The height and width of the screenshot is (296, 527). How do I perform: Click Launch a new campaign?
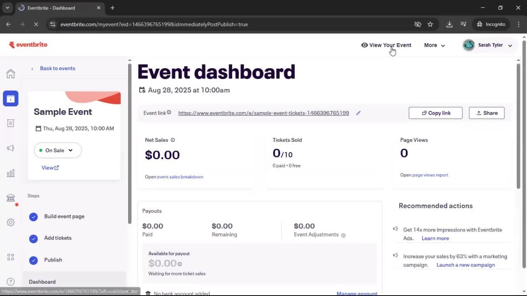[x=466, y=265]
